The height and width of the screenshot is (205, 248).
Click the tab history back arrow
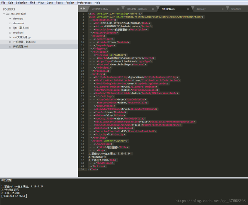[81, 9]
